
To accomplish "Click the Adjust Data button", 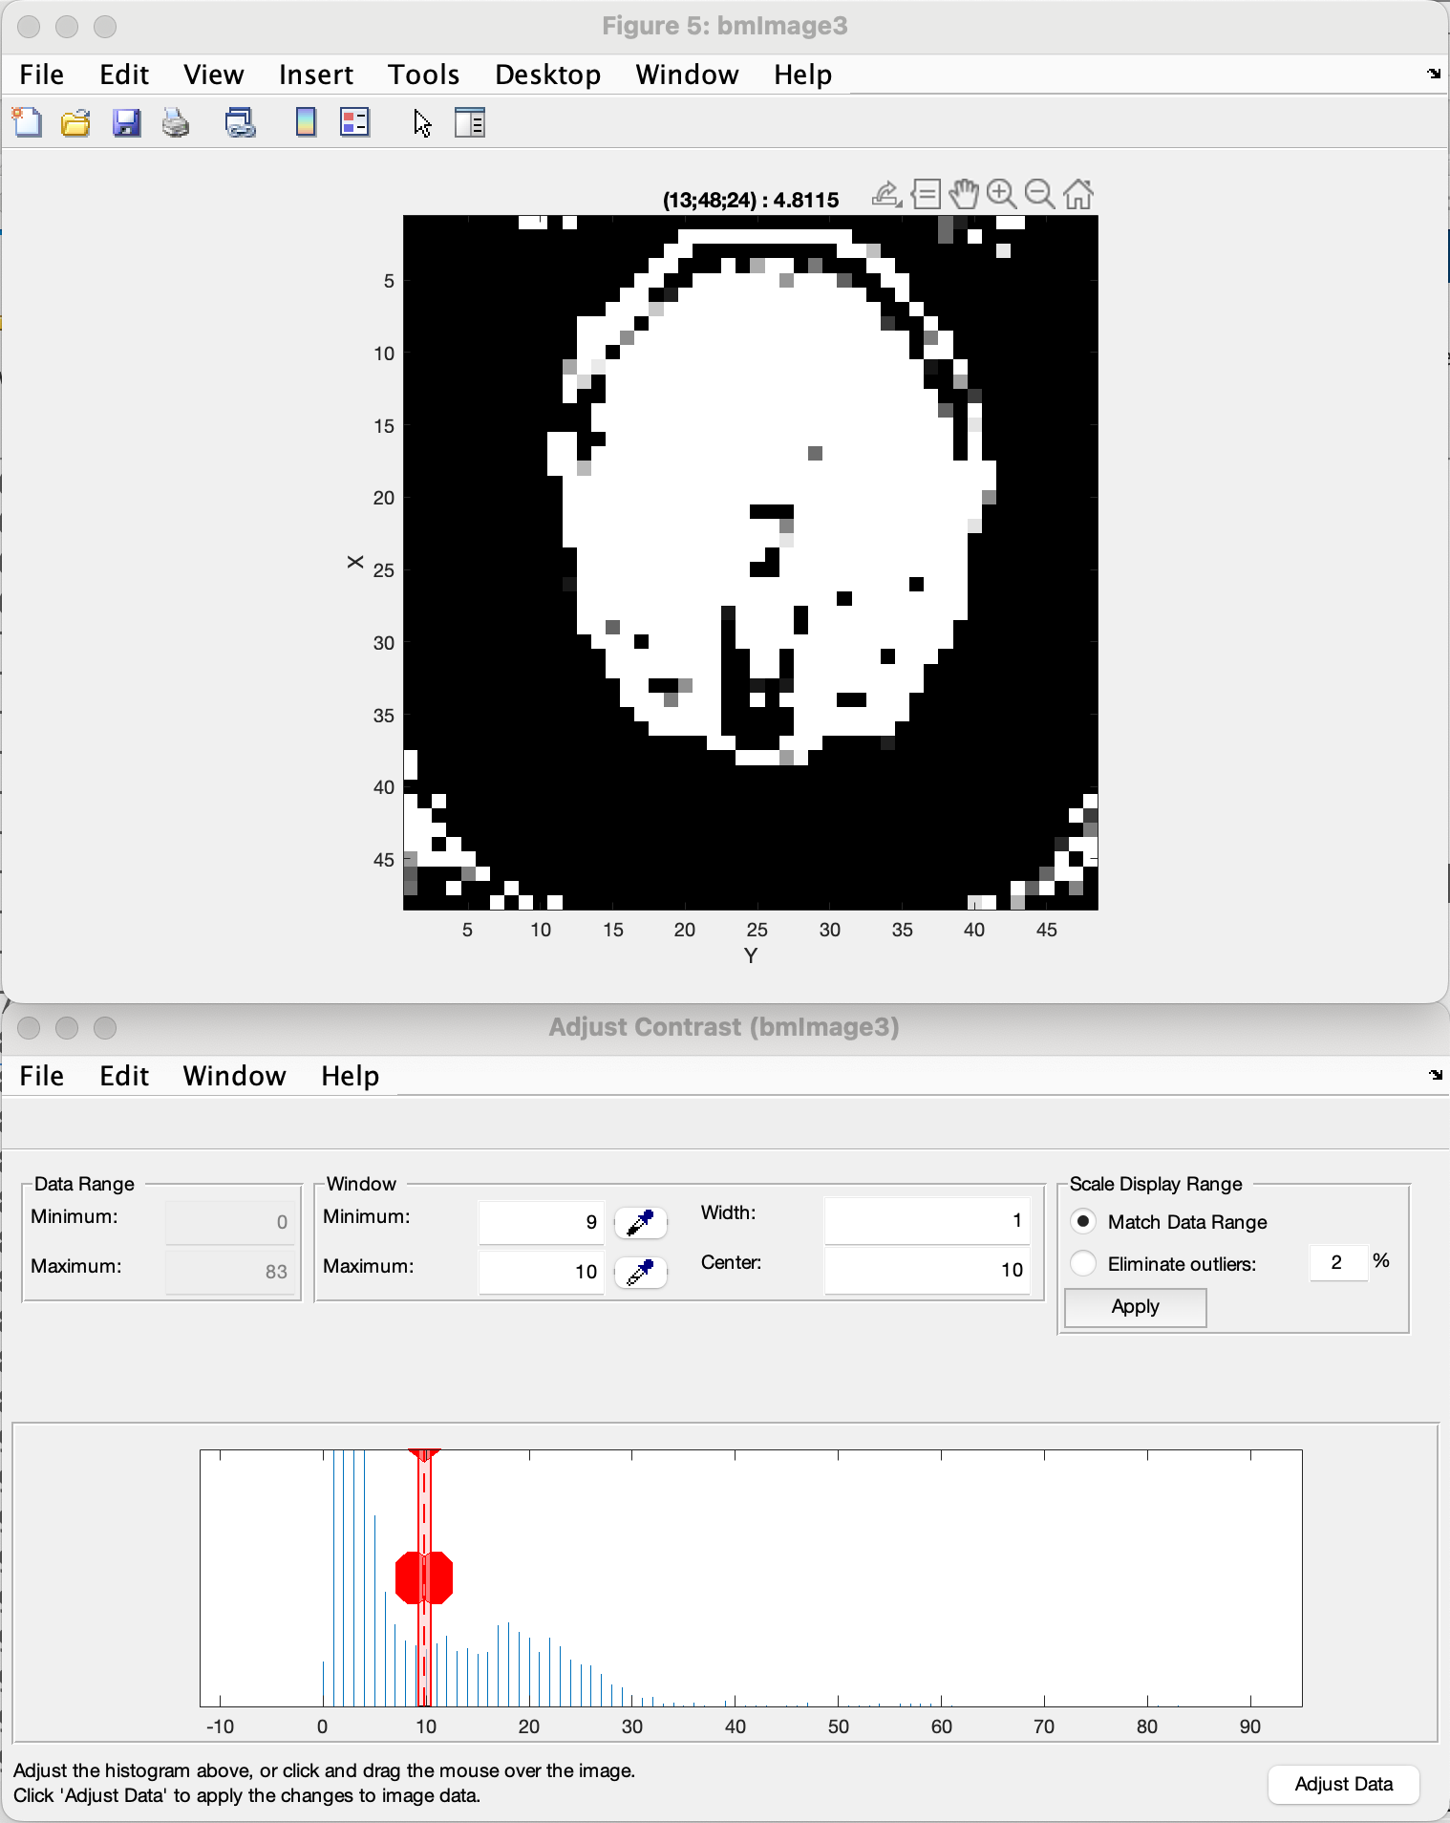I will coord(1343,1784).
